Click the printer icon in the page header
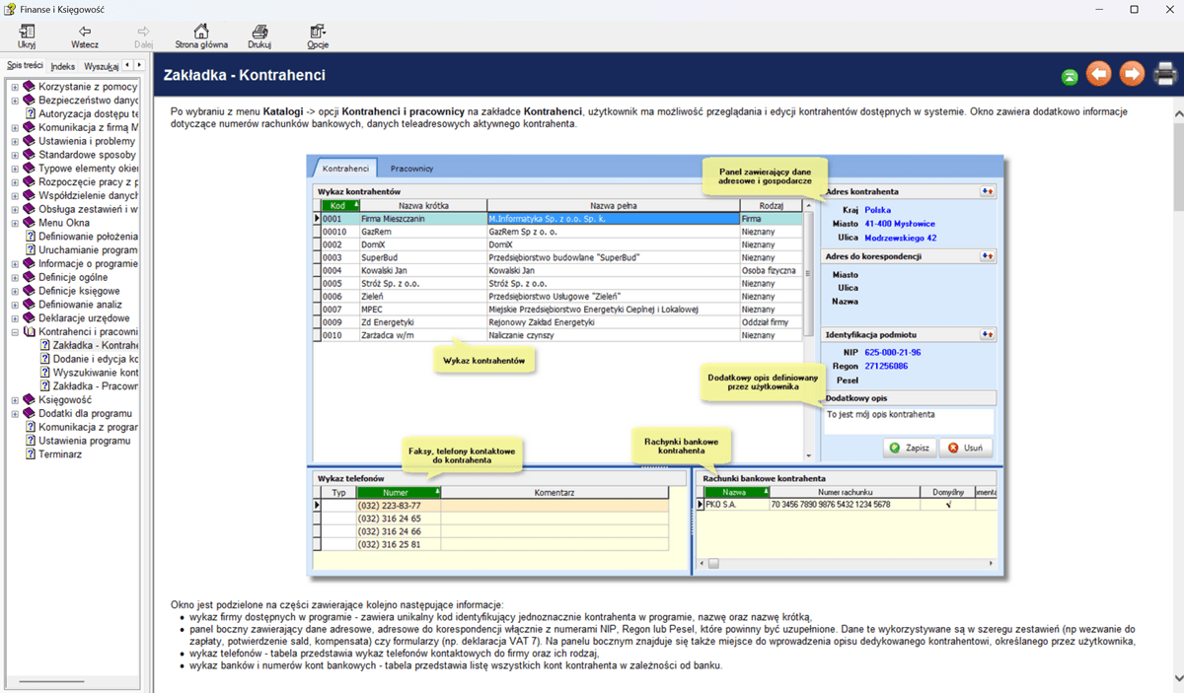The height and width of the screenshot is (693, 1184). tap(1164, 74)
